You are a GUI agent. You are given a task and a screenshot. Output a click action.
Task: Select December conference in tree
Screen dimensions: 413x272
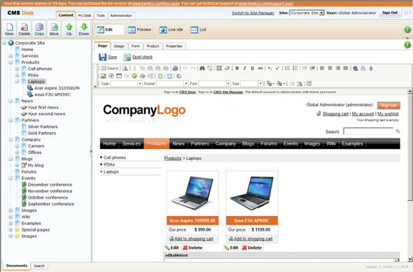[x=50, y=185]
